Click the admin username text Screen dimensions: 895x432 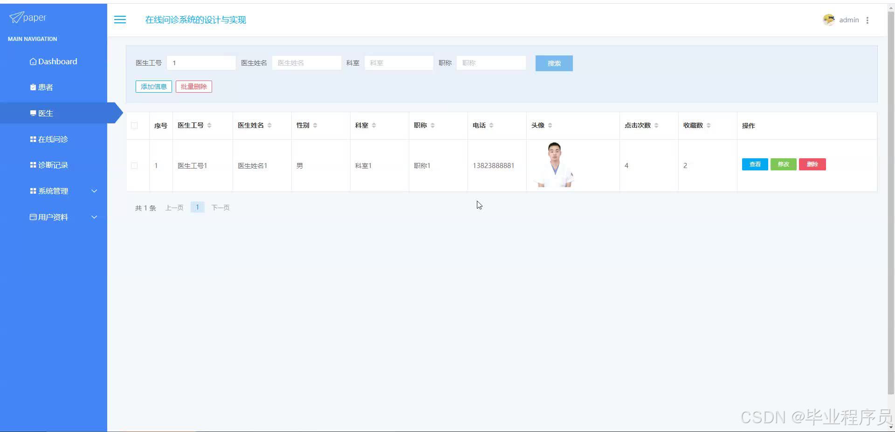coord(849,20)
